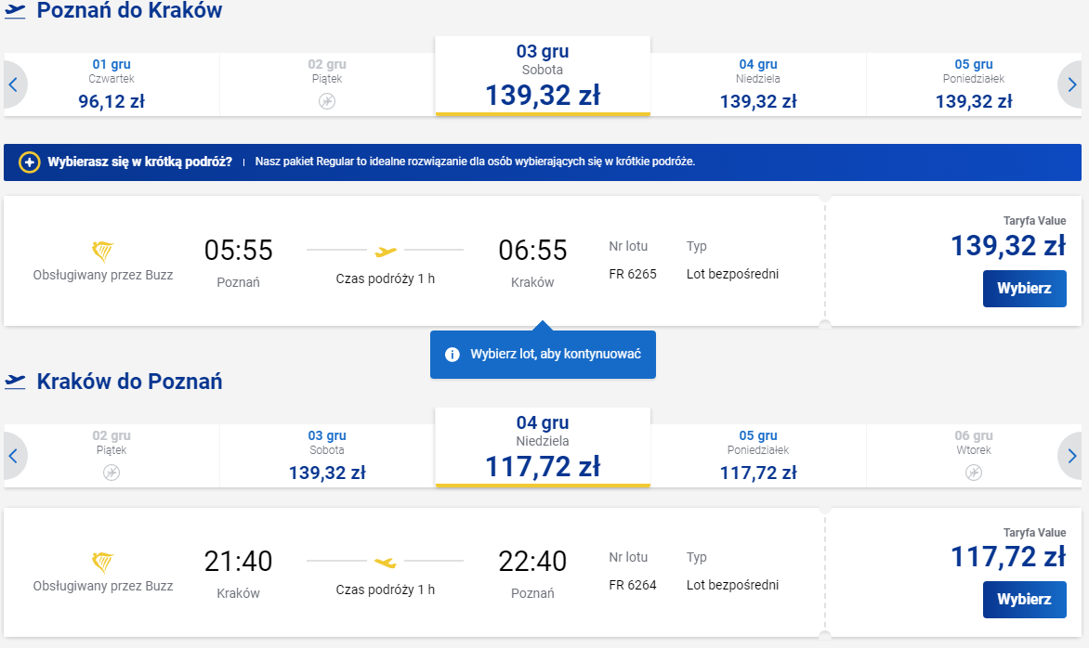1089x648 pixels.
Task: Click the no-flight icon under 06 gru Wtorek
Action: pos(974,473)
